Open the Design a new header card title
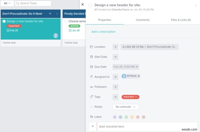Viewport: 200px width, 132px height. 25,21
